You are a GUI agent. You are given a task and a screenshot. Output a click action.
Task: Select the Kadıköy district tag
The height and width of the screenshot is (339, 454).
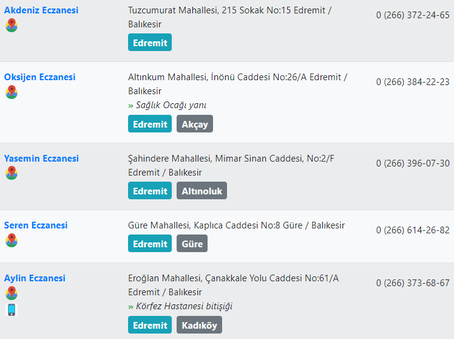coord(199,325)
